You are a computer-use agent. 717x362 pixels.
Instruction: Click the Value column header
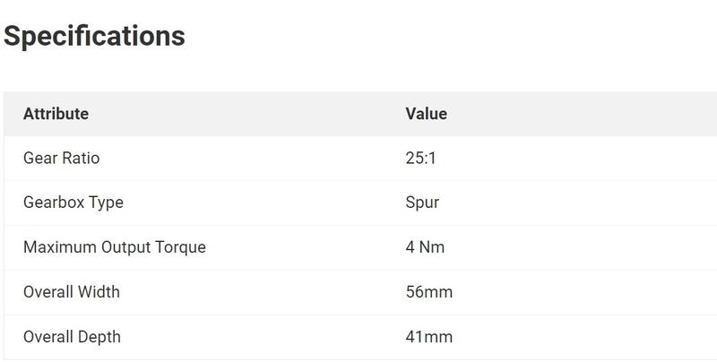pos(426,114)
